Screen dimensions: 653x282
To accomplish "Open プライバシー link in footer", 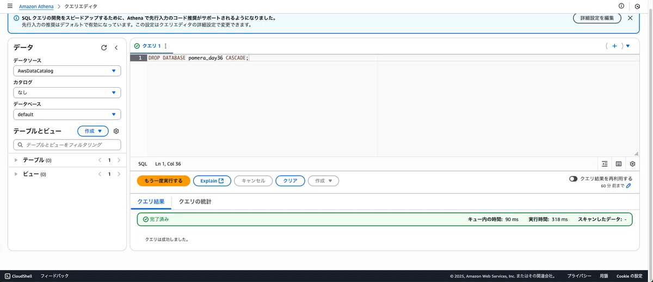I will tap(579, 276).
